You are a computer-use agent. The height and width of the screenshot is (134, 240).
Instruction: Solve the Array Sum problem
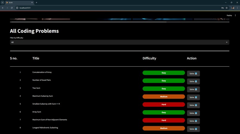(x=193, y=113)
